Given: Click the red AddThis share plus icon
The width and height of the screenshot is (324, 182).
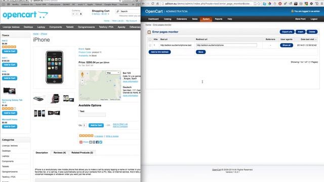Looking at the screenshot, I should (x=81, y=142).
